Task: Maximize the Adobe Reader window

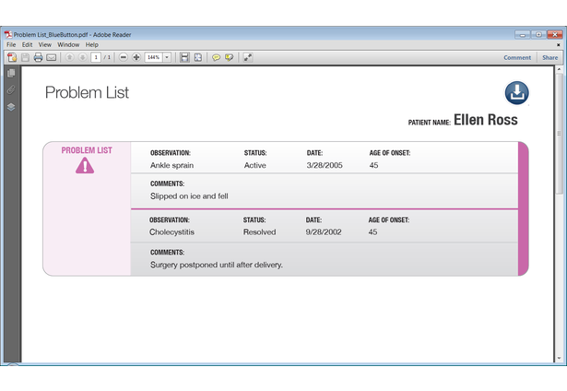Action: point(538,35)
